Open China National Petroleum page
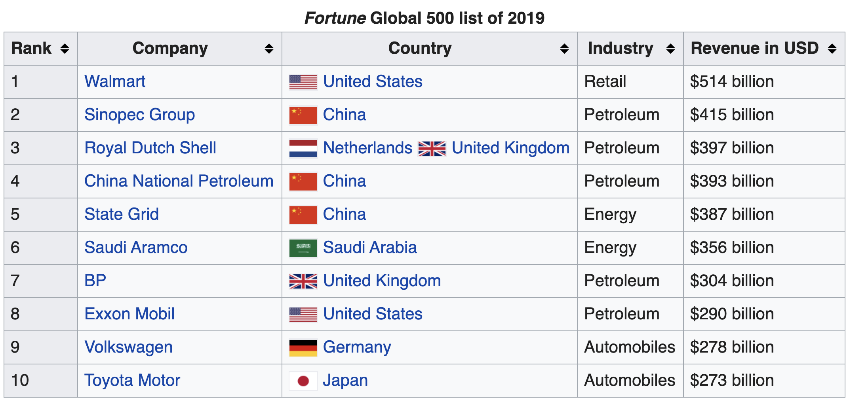Viewport: 849px width, 400px height. click(x=179, y=181)
